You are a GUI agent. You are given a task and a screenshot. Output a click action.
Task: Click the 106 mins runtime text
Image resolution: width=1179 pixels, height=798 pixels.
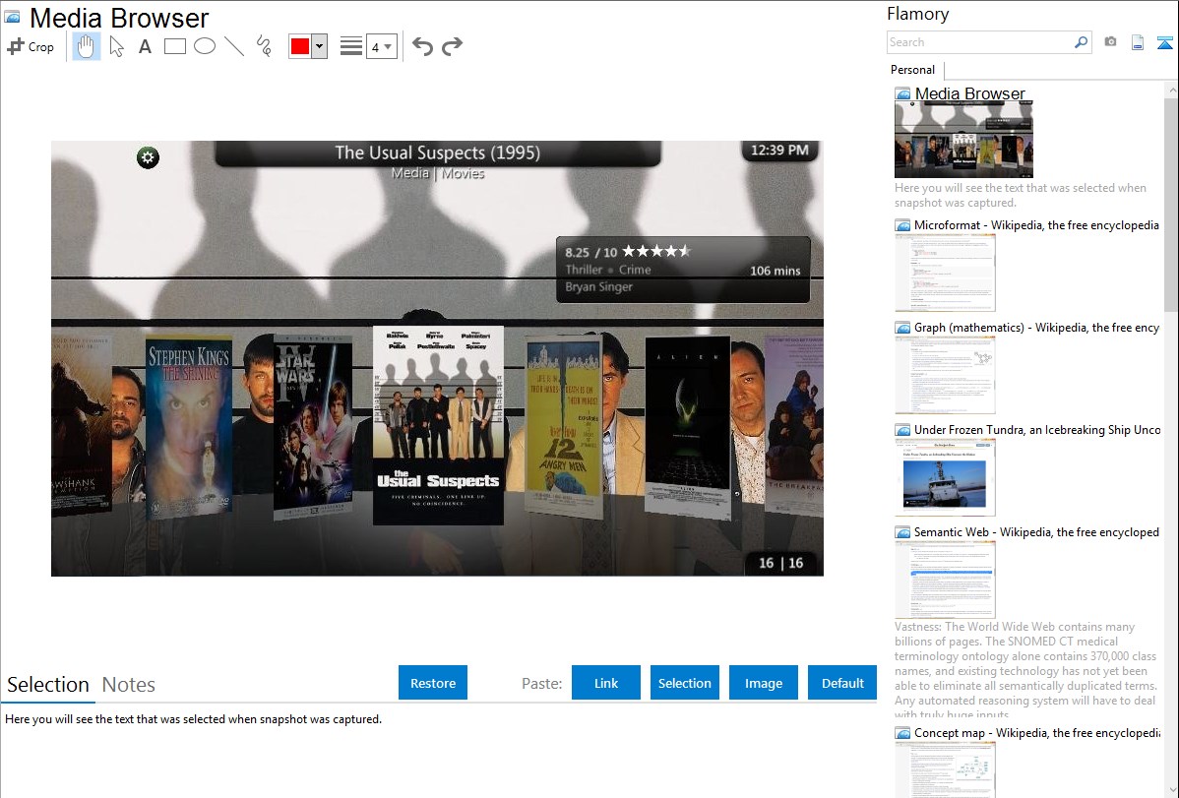click(776, 271)
